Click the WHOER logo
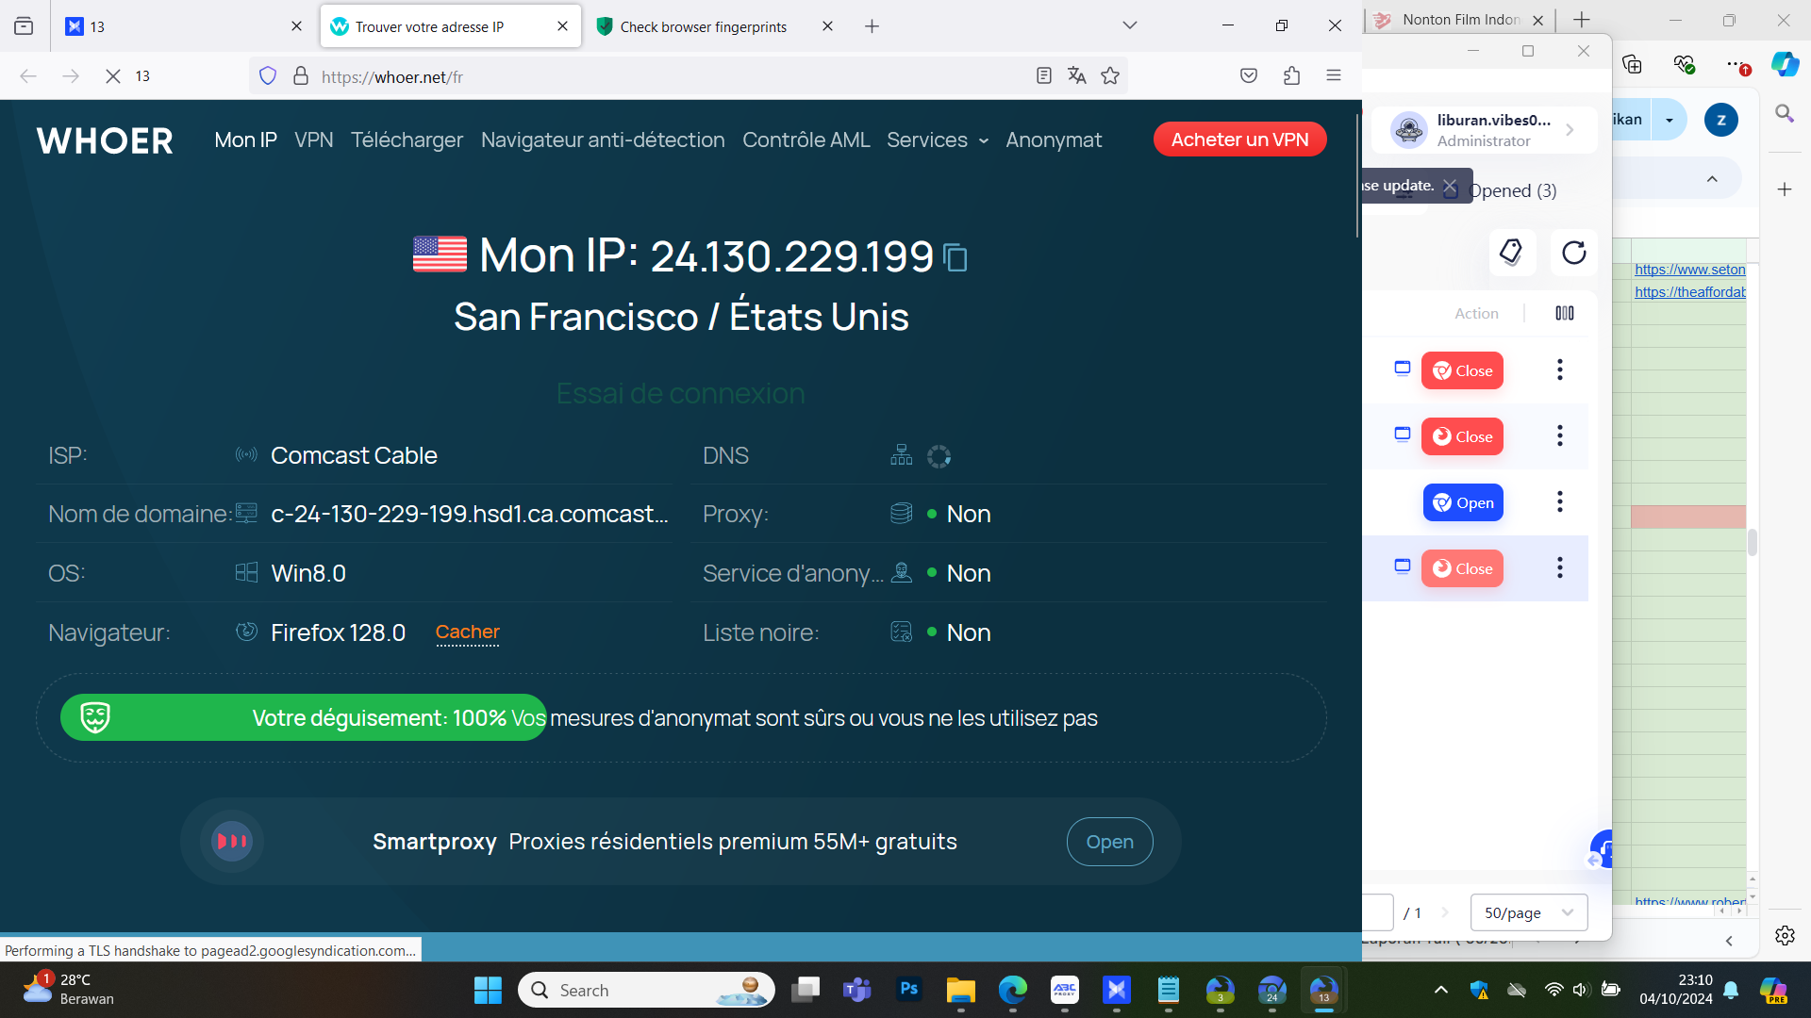 (x=105, y=140)
